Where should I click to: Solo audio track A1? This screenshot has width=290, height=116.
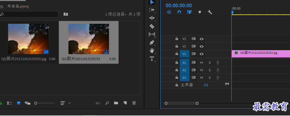(210, 63)
